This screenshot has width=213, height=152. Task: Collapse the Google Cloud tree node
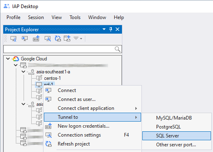click(8, 59)
